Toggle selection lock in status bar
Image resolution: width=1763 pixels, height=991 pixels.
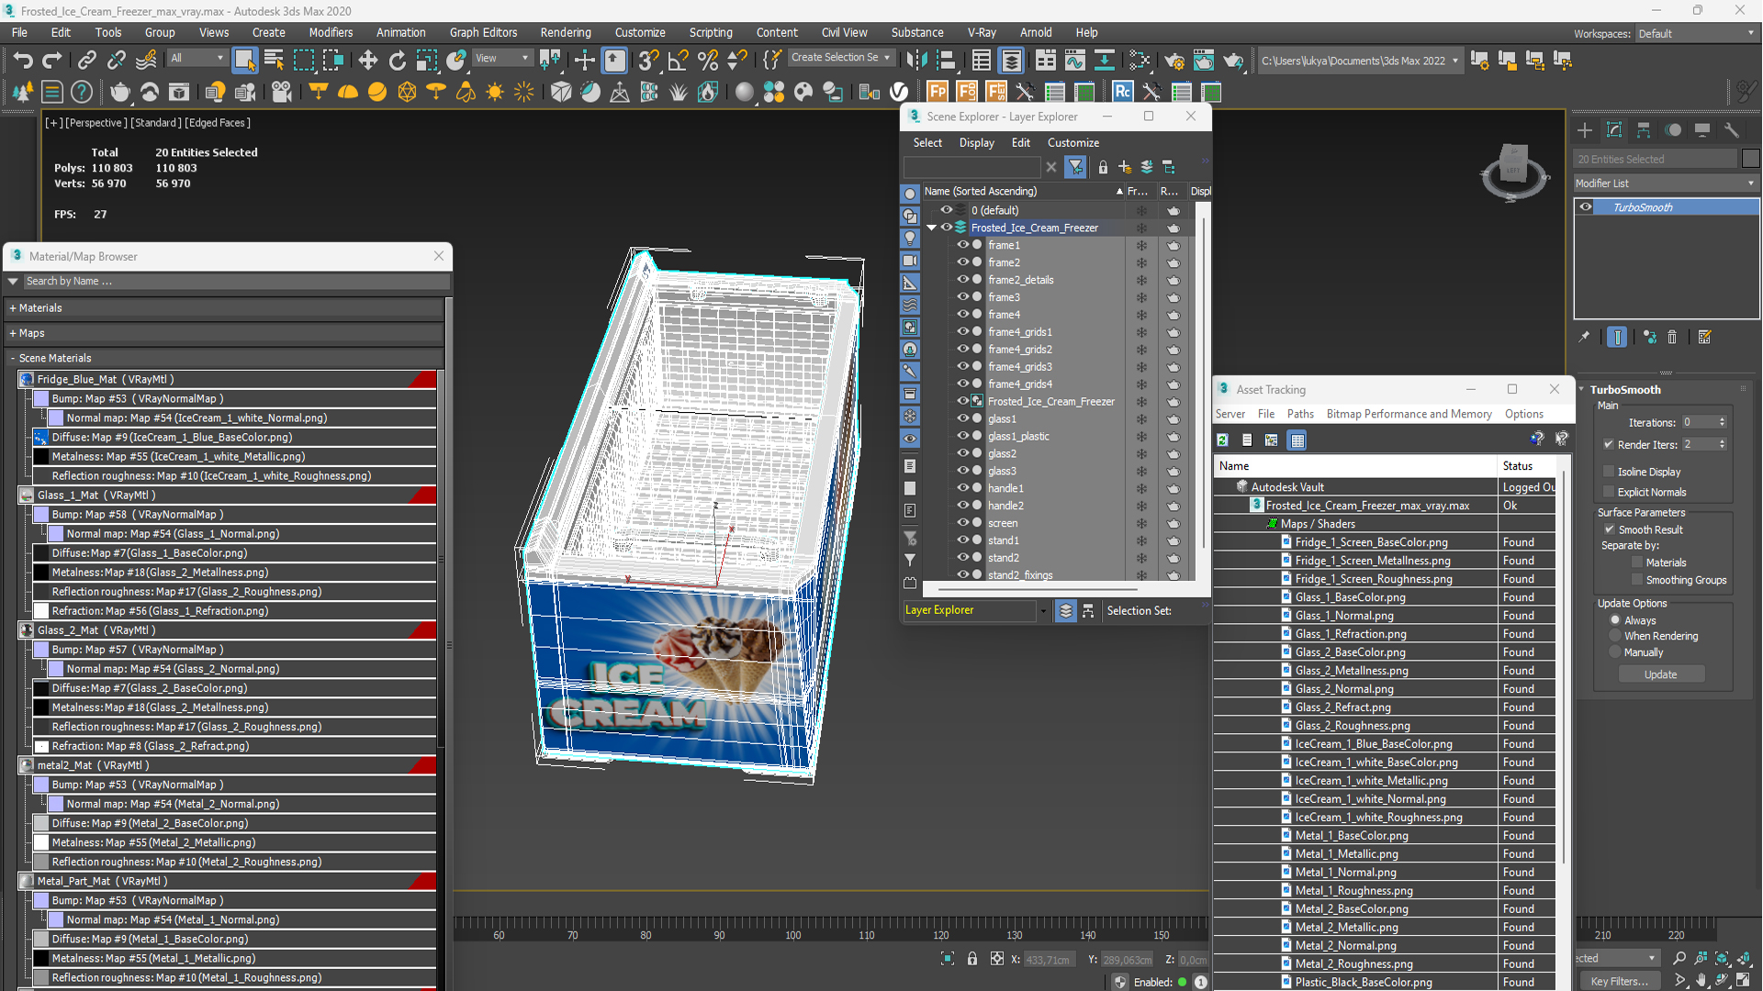971,959
